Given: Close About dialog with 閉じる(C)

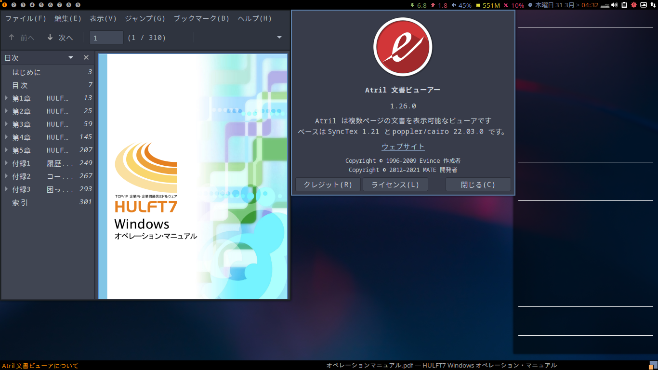Looking at the screenshot, I should [478, 185].
